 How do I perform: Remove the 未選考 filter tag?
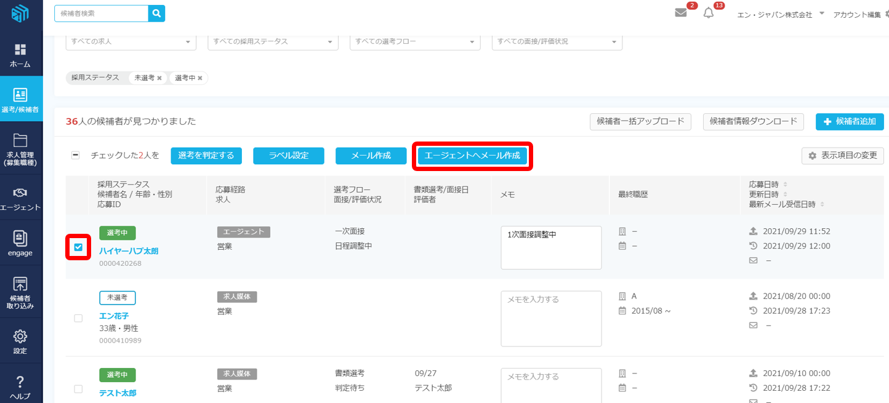(x=159, y=78)
